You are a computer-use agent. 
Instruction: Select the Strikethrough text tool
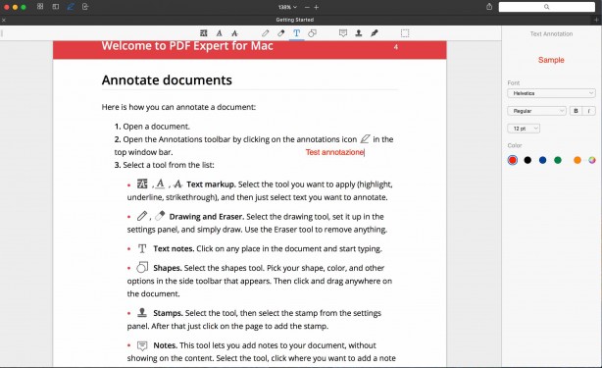click(x=234, y=33)
